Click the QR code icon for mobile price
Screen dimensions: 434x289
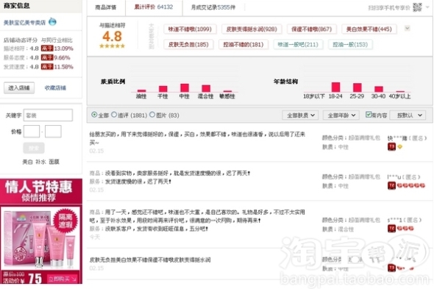[x=417, y=7]
